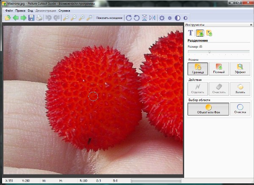
Task: Select the Text tool T icon
Action: point(190,33)
